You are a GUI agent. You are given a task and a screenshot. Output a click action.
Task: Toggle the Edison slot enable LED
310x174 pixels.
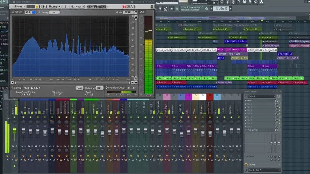(x=280, y=101)
